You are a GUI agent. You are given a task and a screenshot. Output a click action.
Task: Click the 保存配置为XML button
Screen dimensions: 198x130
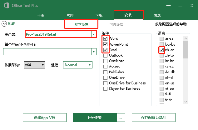coord(154,118)
